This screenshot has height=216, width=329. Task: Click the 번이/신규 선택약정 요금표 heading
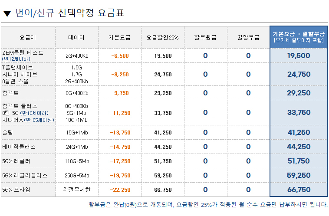[x=69, y=13]
